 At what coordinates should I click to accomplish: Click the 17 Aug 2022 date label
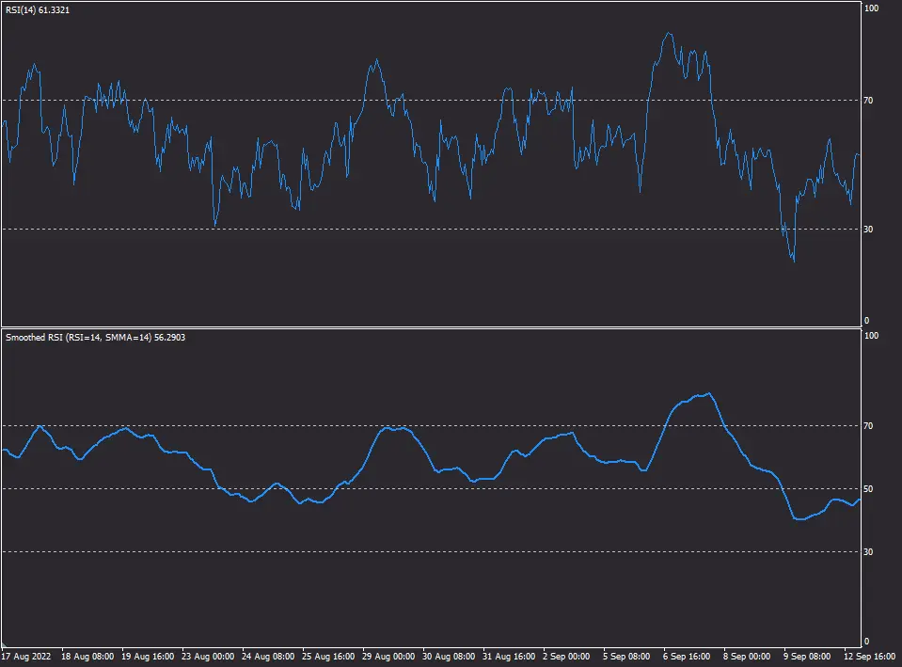point(25,656)
